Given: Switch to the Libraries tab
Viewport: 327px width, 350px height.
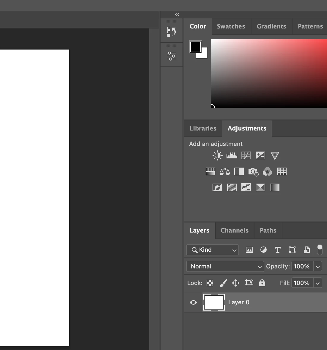Looking at the screenshot, I should pos(203,128).
